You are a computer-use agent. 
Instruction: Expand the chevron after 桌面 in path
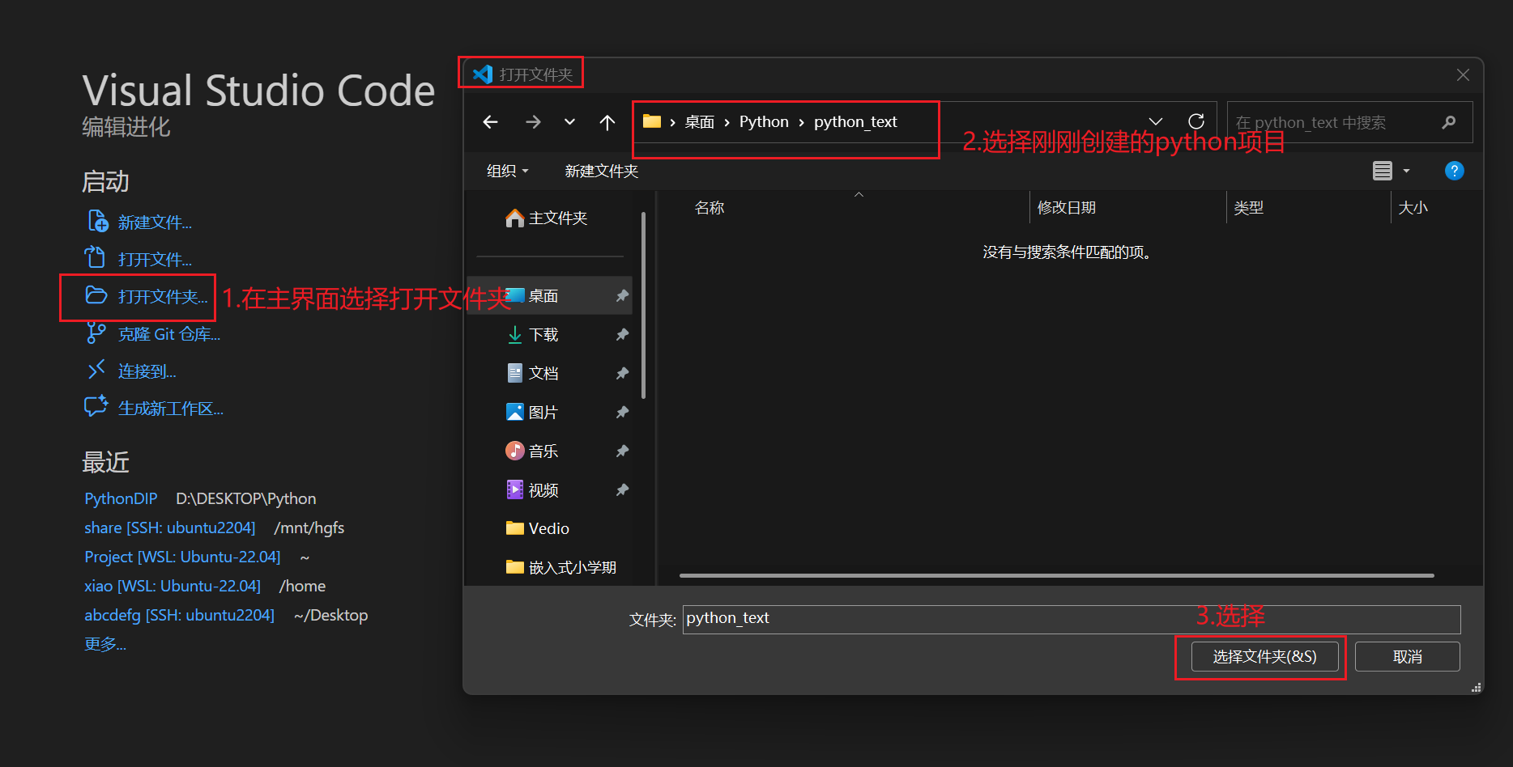pos(727,122)
